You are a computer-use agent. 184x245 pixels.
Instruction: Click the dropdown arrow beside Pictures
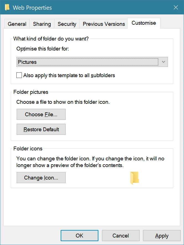tap(163, 62)
